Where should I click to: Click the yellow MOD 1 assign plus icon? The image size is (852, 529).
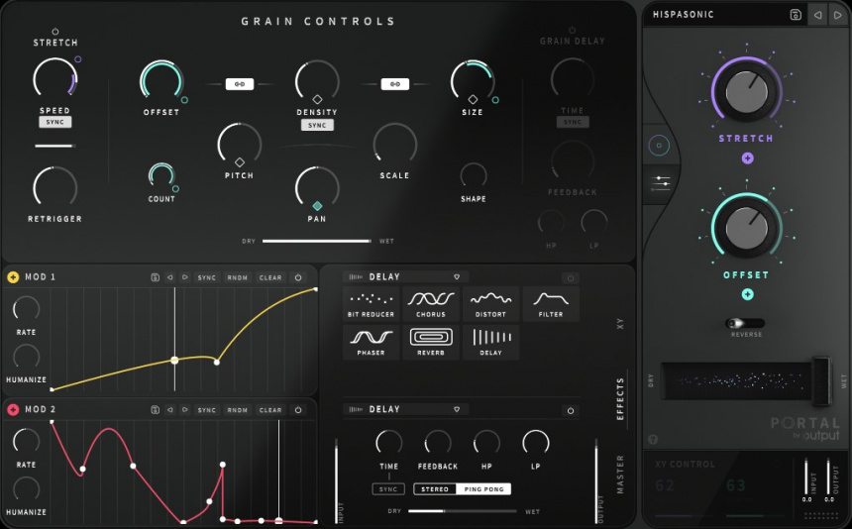pyautogui.click(x=13, y=277)
